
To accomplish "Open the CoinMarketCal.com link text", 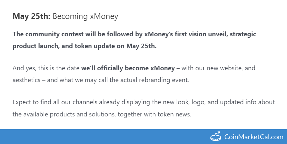I will tap(254, 137).
